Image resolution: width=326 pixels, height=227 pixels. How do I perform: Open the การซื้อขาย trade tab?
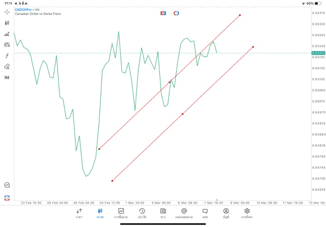pos(121,213)
